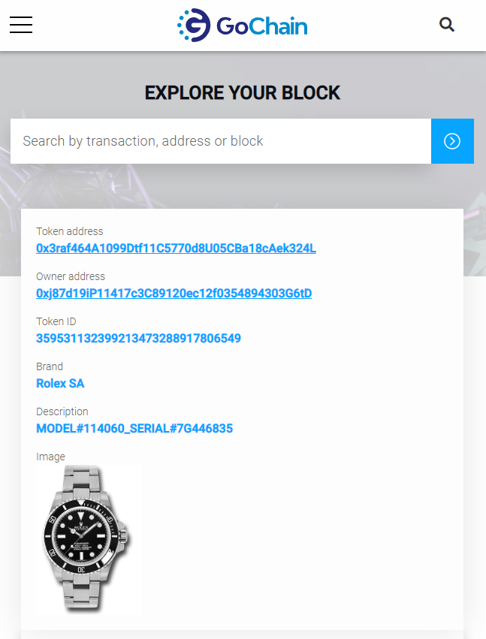The image size is (486, 639).
Task: Click the GoChain G emblem logo
Action: [192, 26]
